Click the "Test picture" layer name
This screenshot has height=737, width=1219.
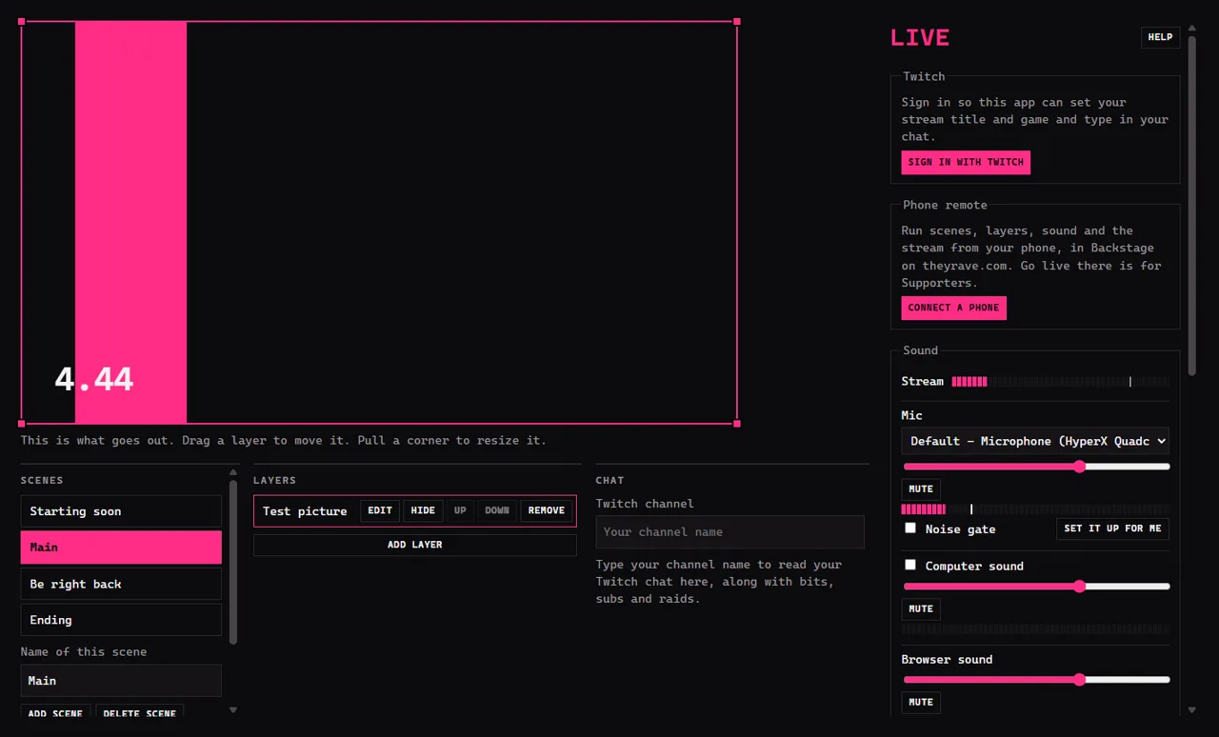click(305, 511)
